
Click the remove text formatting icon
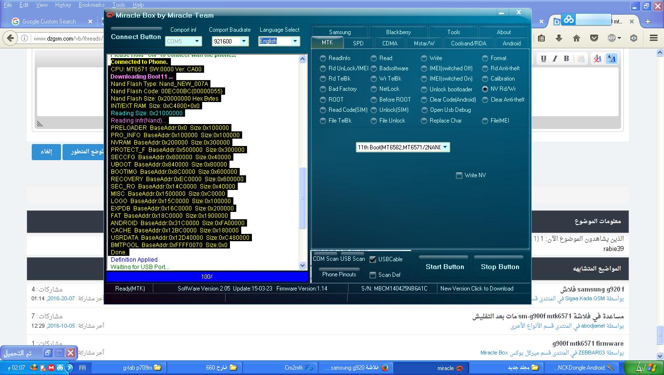(x=597, y=59)
